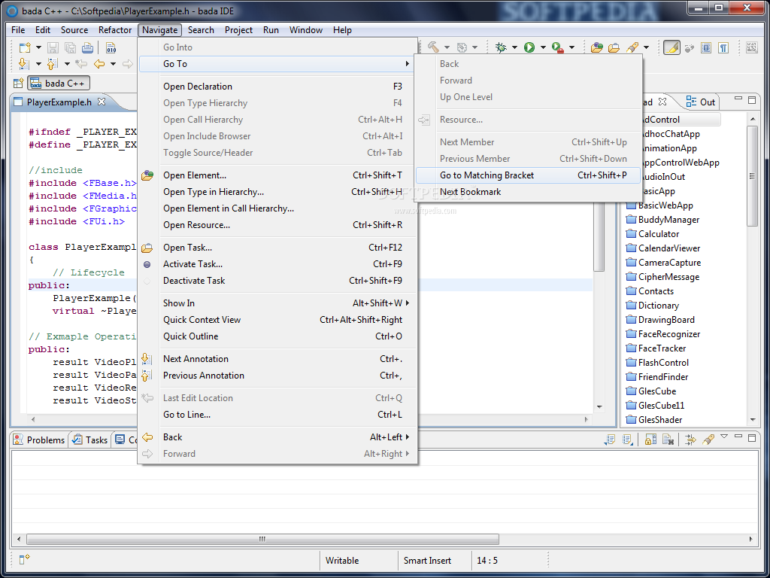Click the Save floppy disk icon
Screen dimensions: 770x578
pyautogui.click(x=53, y=47)
